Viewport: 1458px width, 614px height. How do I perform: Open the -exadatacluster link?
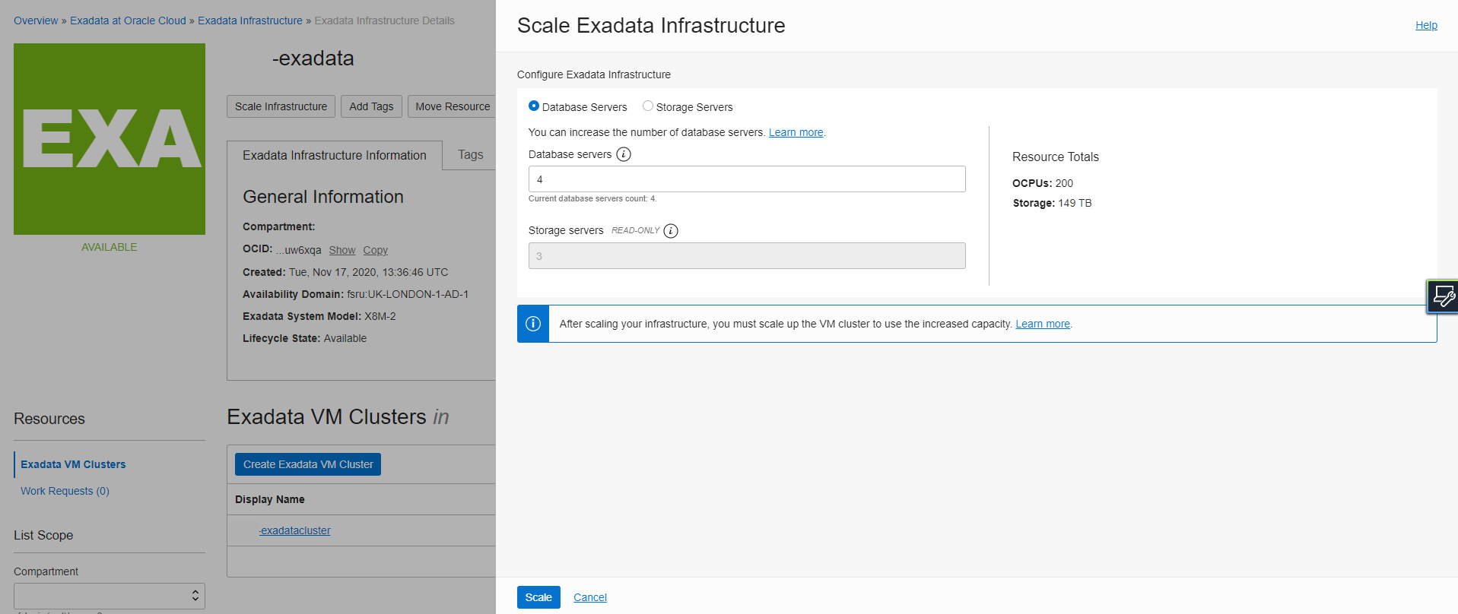[x=294, y=530]
